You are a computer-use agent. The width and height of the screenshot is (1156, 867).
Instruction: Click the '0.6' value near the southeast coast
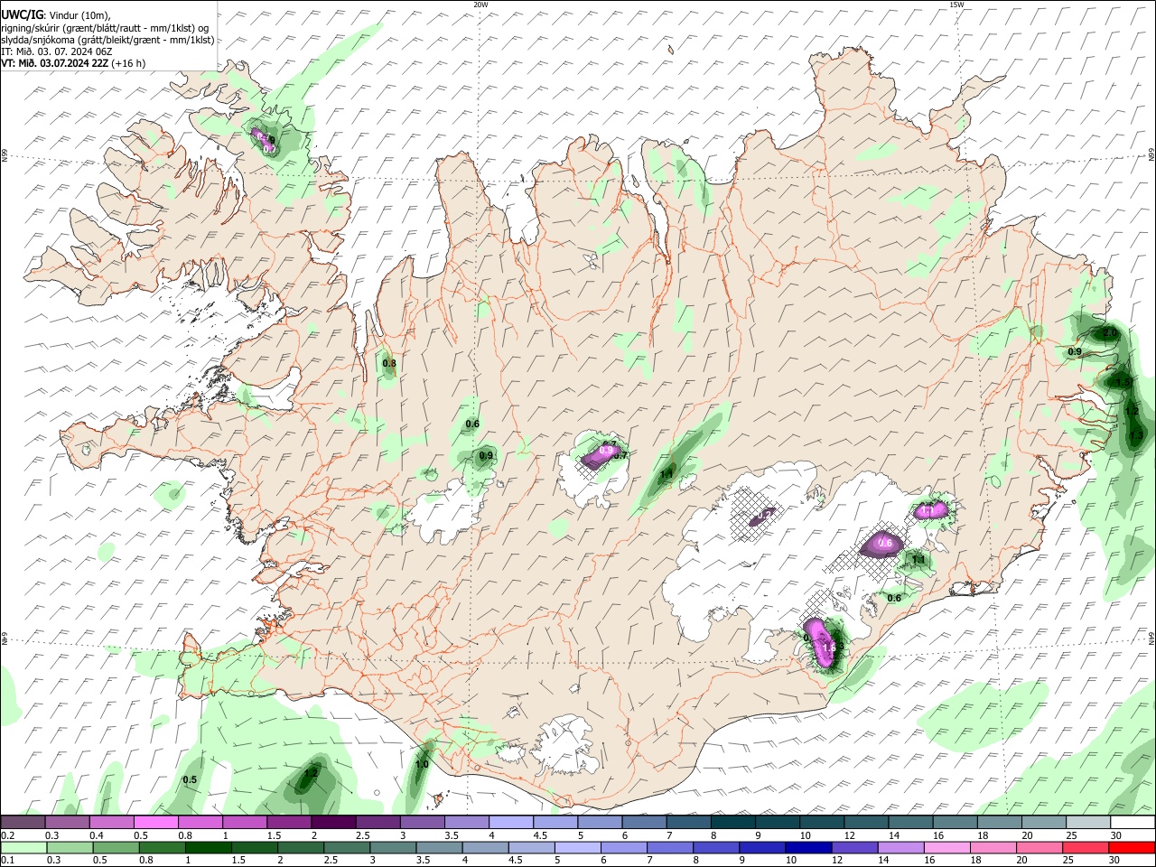894,598
